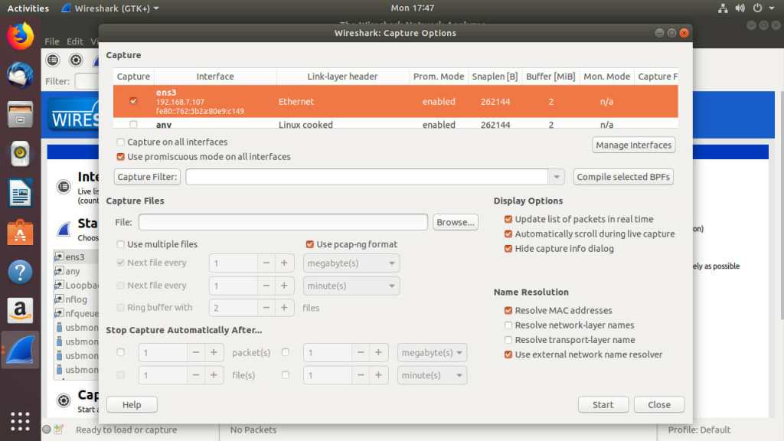Screen dimensions: 784x441
Task: Click the capture file comment icon in status bar
Action: (58, 429)
